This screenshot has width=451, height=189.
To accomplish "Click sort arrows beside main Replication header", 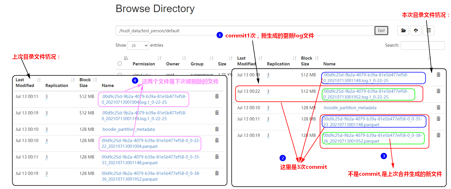I will tap(294, 58).
